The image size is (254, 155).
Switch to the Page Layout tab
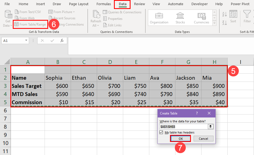pos(79,4)
